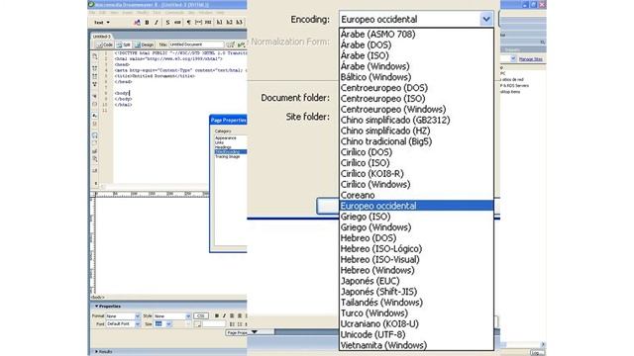This screenshot has width=634, height=356.
Task: Choose Centroeuropeo (Windows) from the list
Action: coord(416,110)
